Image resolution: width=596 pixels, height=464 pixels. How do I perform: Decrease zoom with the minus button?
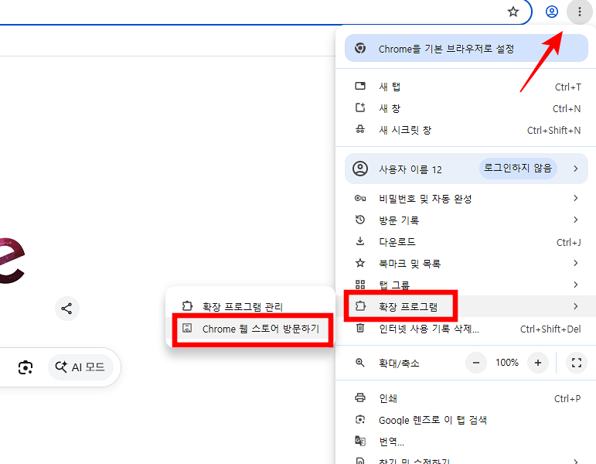point(476,363)
